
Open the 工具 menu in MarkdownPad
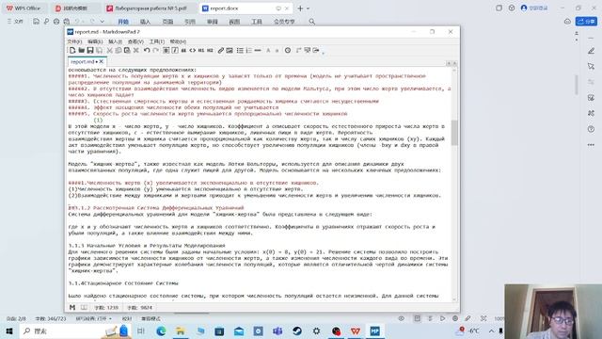(157, 41)
